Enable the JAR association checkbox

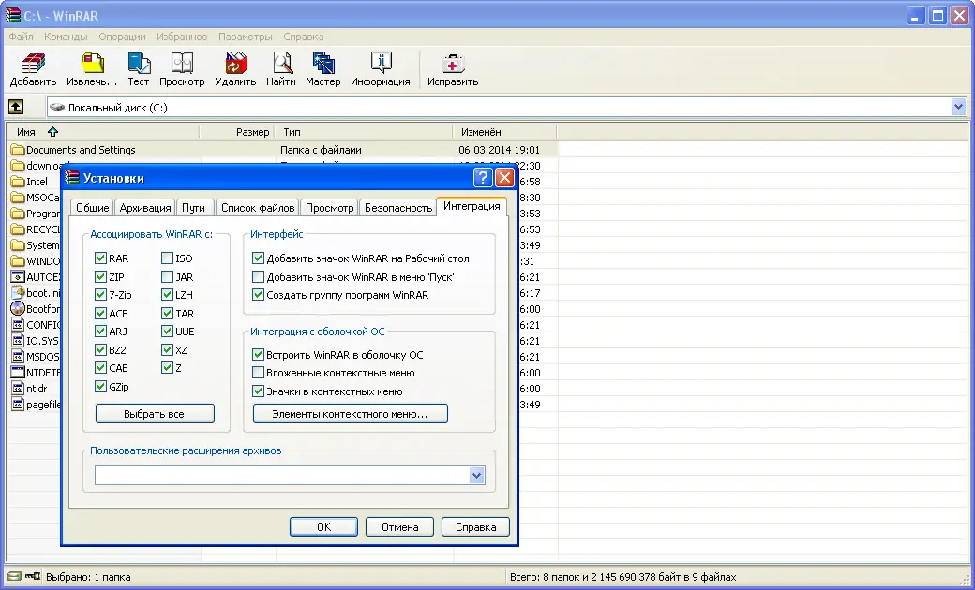167,277
